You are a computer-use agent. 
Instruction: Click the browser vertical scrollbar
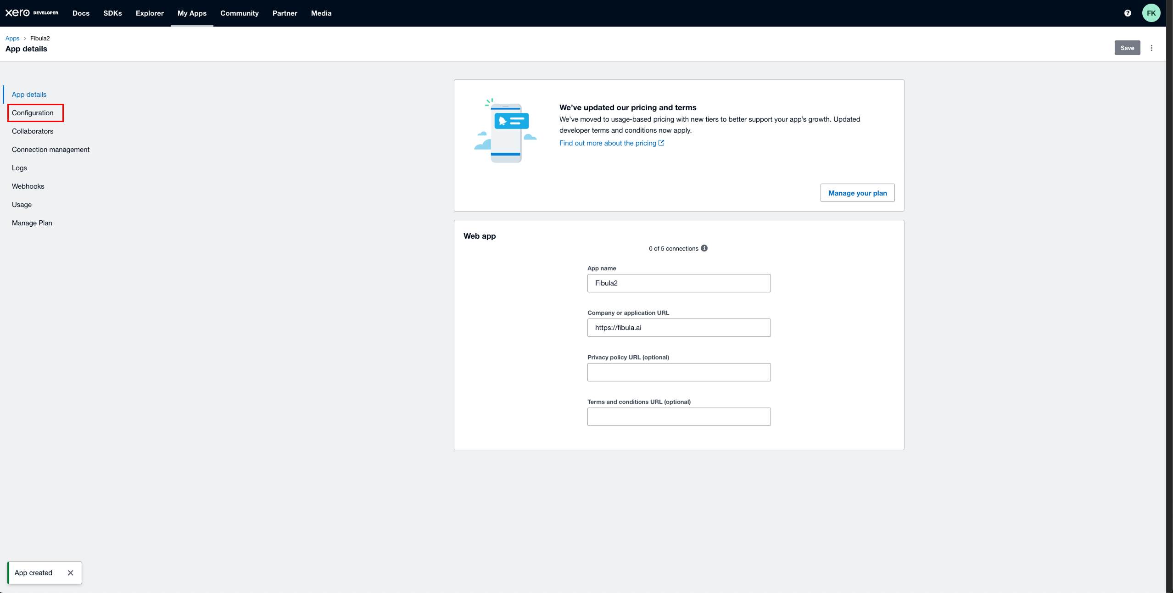[x=1169, y=296]
